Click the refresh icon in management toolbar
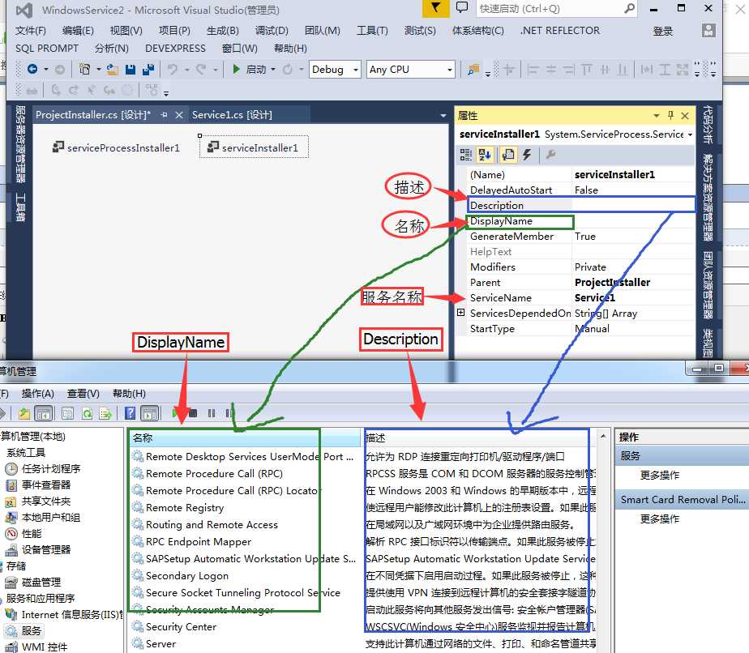Screen dimensions: 749x653 pyautogui.click(x=87, y=413)
